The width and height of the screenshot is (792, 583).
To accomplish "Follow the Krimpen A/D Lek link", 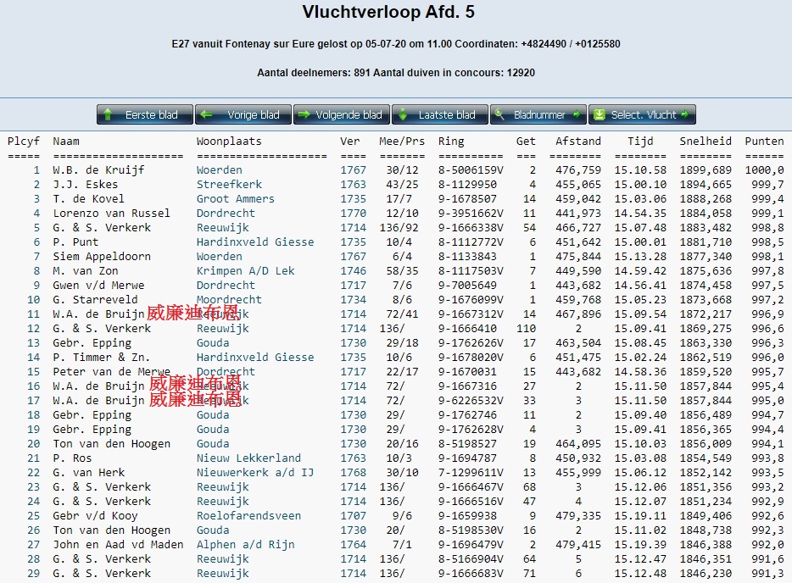I will click(245, 271).
